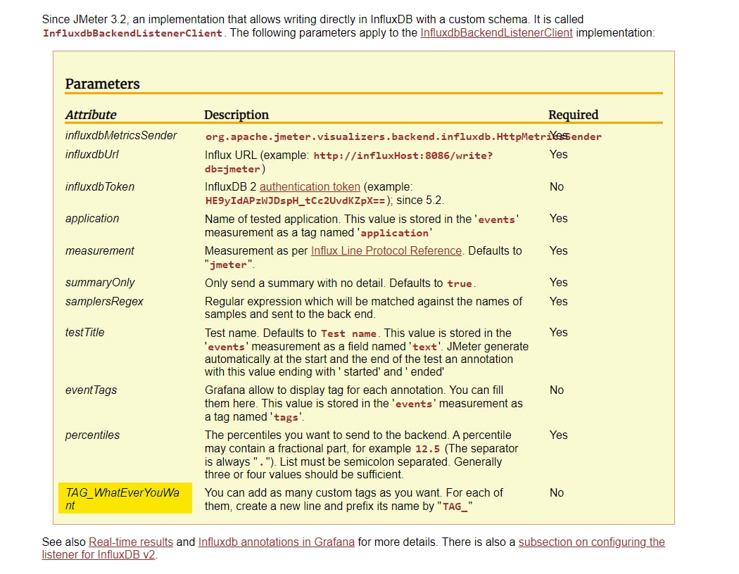Select the percentiles attribute

point(92,435)
